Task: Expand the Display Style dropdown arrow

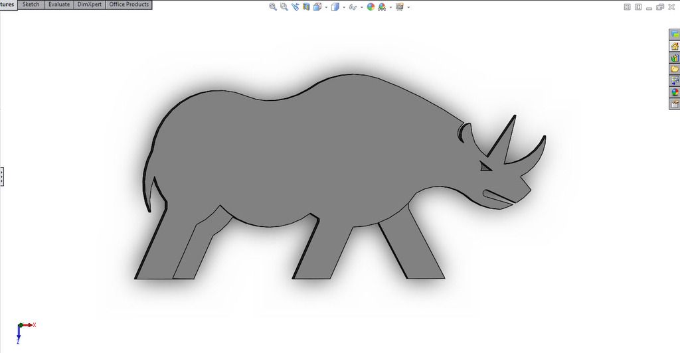Action: coord(344,7)
